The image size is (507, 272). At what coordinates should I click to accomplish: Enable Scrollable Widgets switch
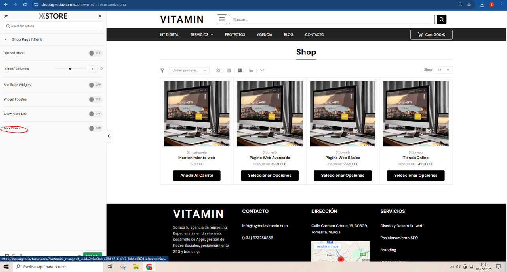pyautogui.click(x=95, y=85)
